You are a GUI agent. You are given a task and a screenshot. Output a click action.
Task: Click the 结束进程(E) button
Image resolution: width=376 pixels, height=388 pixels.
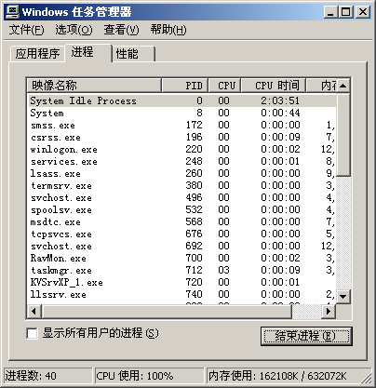point(306,336)
